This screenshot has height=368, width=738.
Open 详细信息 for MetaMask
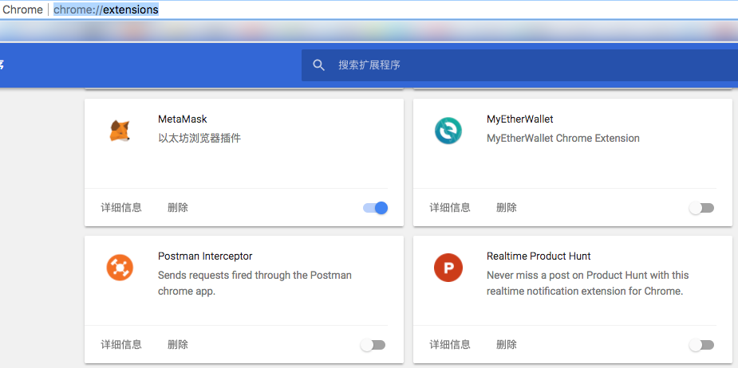121,208
